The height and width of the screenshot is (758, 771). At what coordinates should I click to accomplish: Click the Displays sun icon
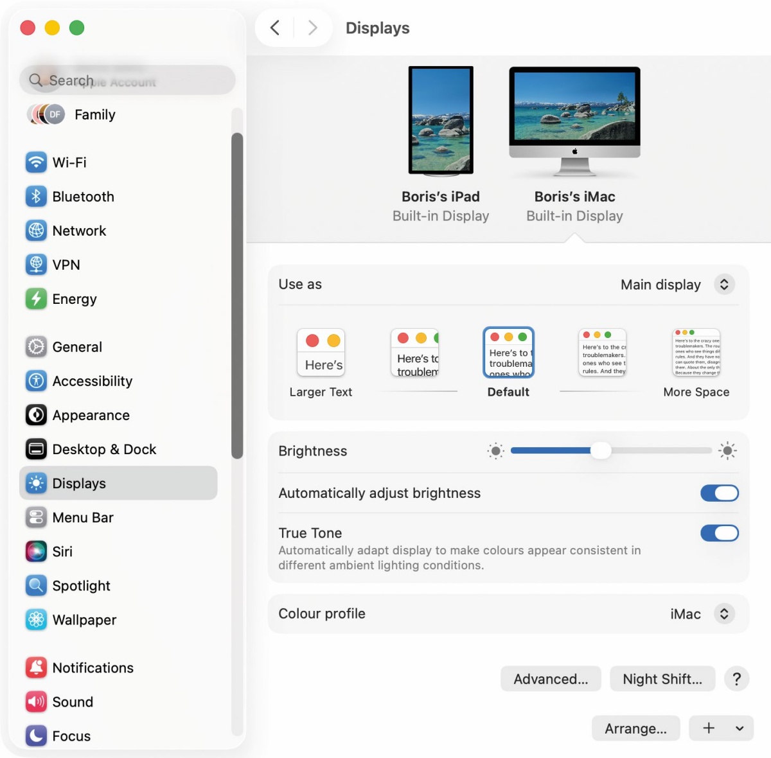tap(36, 482)
